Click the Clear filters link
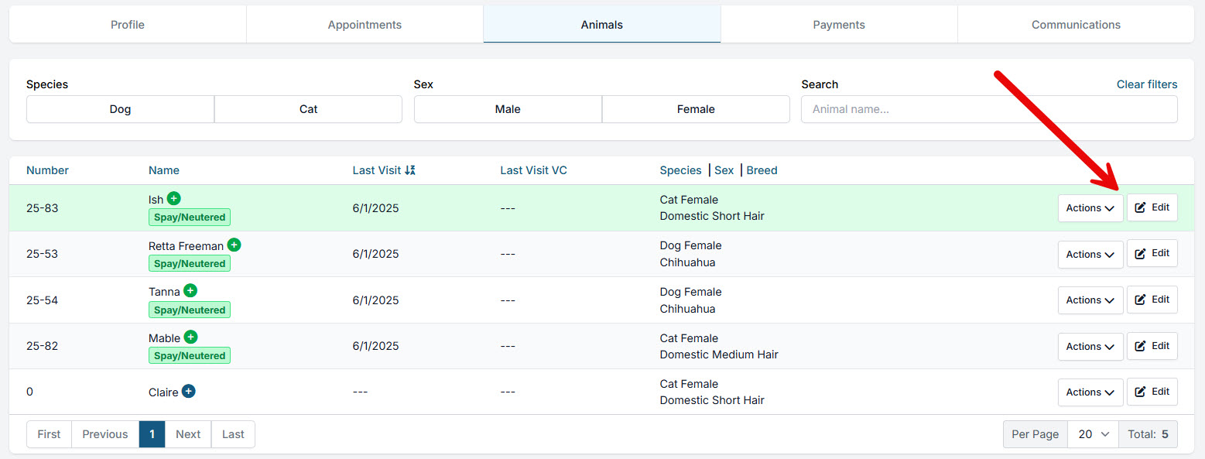Viewport: 1205px width, 459px height. coord(1146,84)
